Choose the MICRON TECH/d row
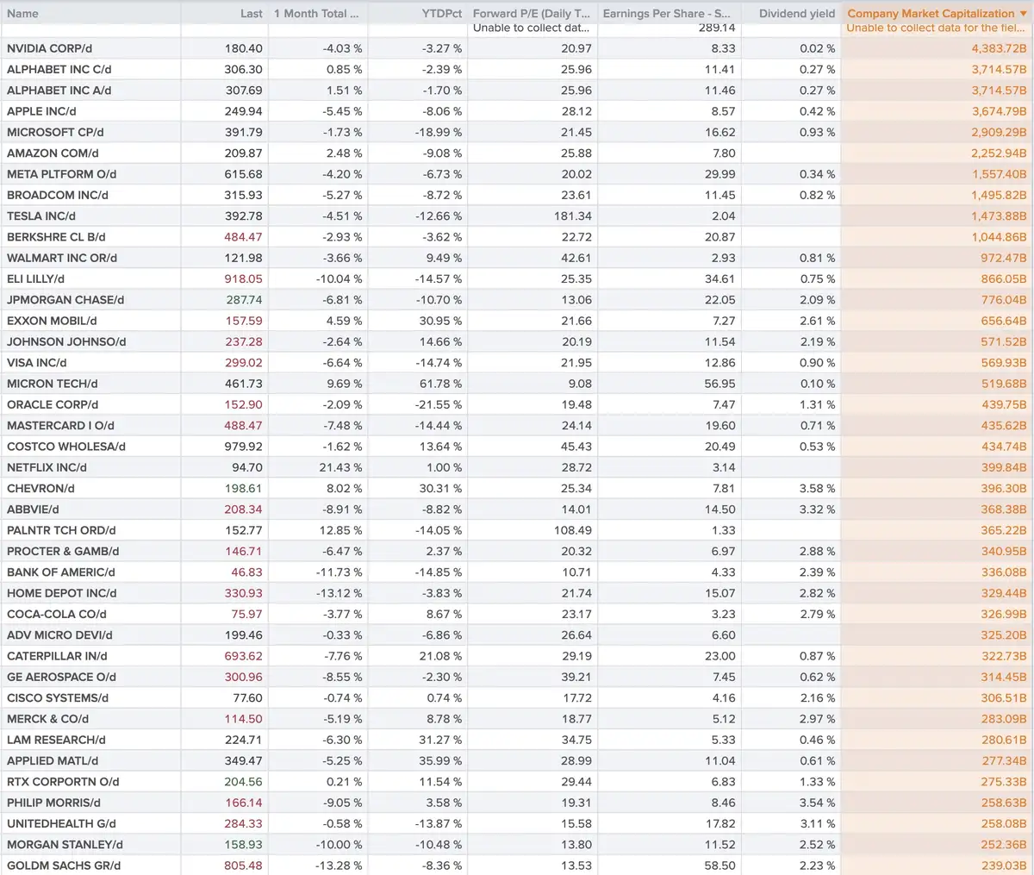 [x=517, y=384]
